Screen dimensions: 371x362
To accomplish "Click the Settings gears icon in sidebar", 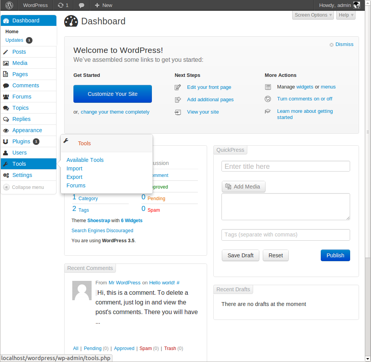I will pos(6,175).
